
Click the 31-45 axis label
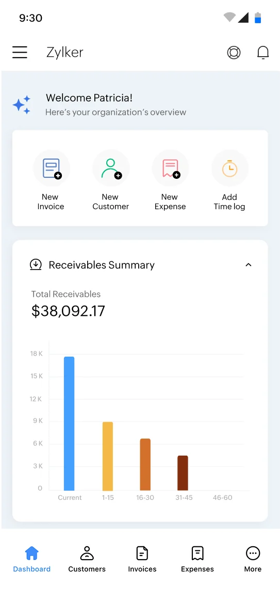click(x=184, y=497)
